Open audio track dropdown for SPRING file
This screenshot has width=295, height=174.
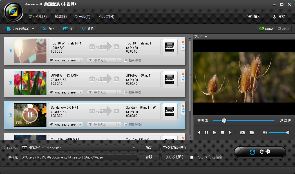[x=80, y=92]
